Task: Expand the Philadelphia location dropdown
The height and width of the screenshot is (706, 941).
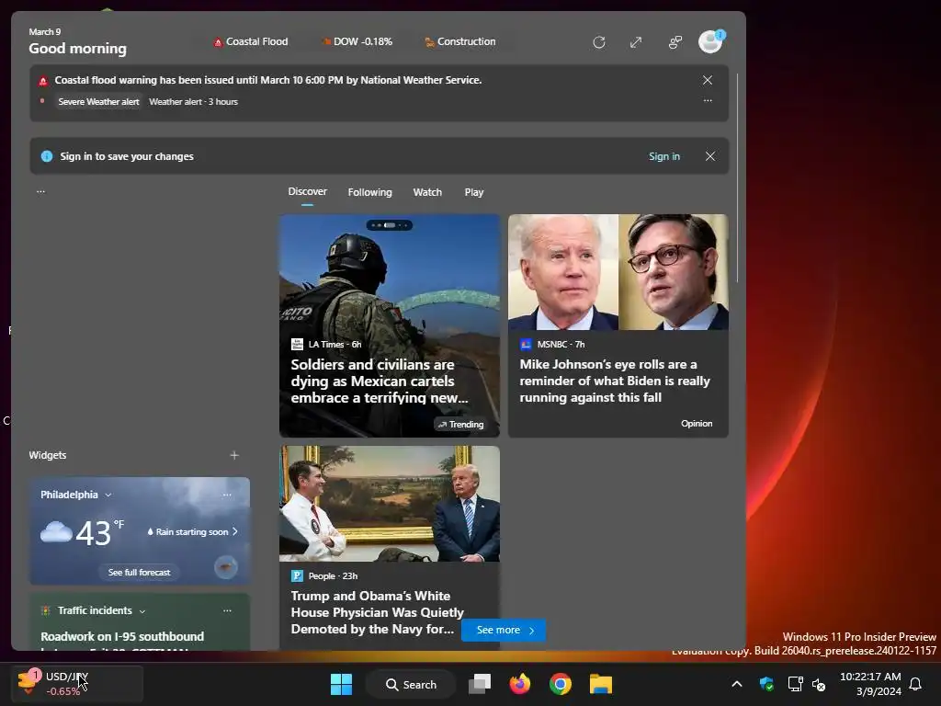Action: tap(108, 495)
